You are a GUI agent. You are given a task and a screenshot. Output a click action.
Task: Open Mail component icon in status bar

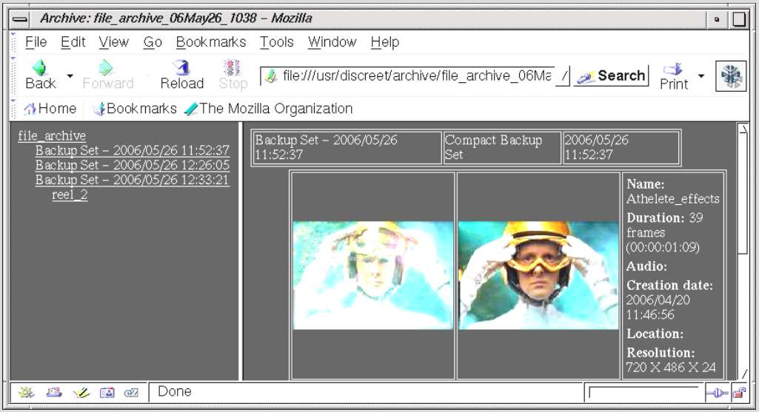tap(53, 393)
